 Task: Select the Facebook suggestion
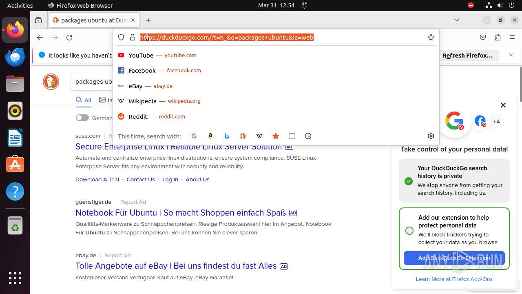(x=276, y=70)
